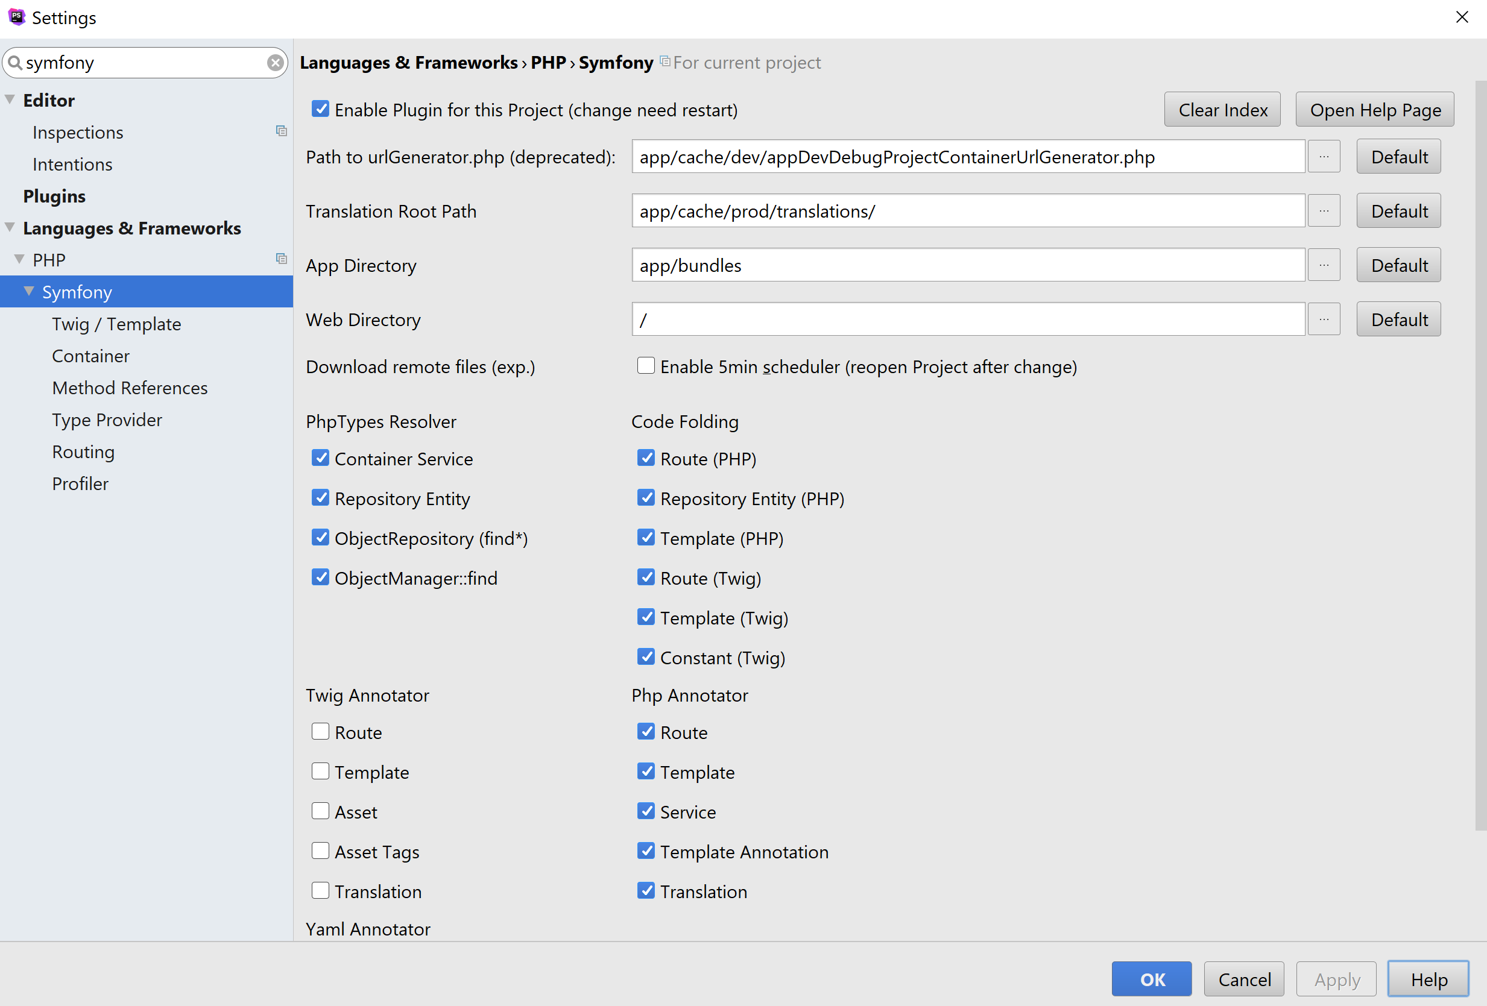Uncheck Repository Entity under PhpTypes Resolver
1487x1006 pixels.
321,498
